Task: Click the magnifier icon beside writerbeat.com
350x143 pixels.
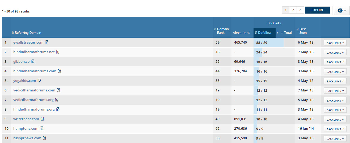Action: [x=42, y=119]
